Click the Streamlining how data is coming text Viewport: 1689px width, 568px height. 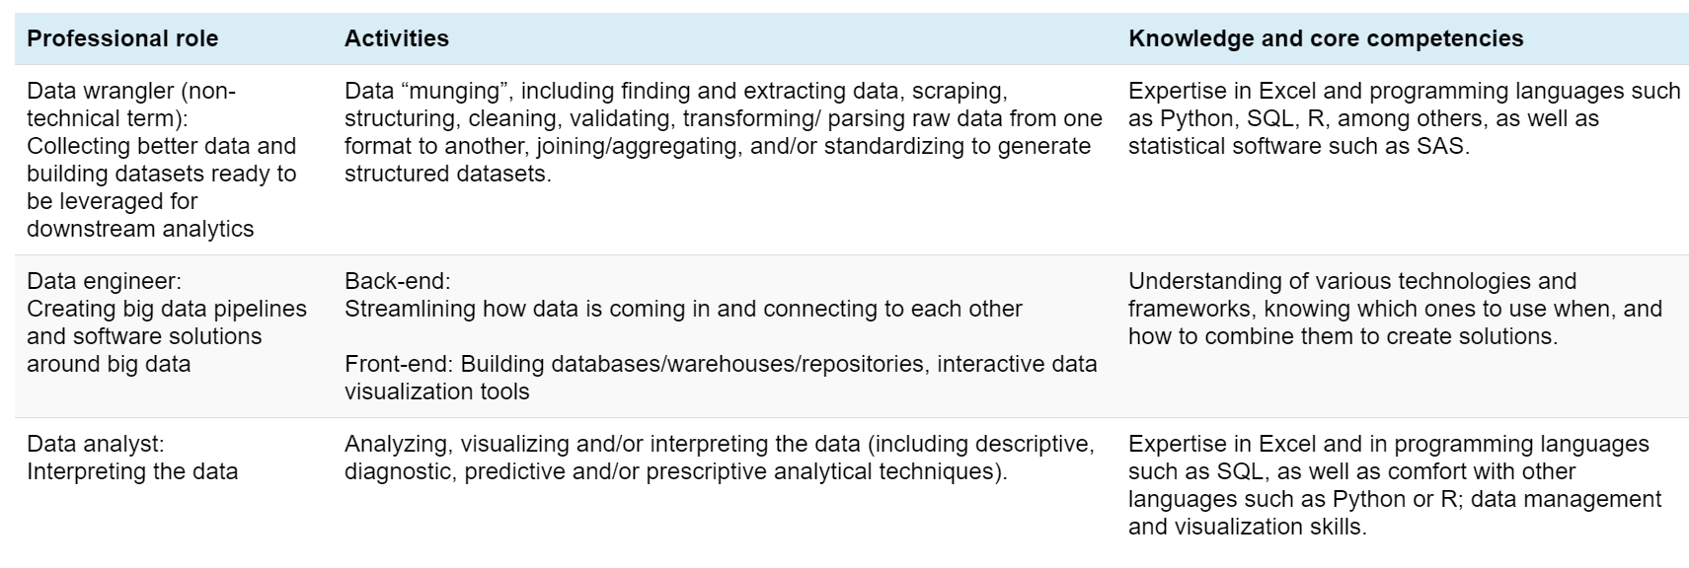point(683,309)
